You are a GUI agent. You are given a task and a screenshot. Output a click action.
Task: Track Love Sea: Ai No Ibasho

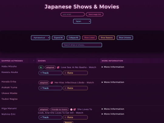click(x=50, y=73)
